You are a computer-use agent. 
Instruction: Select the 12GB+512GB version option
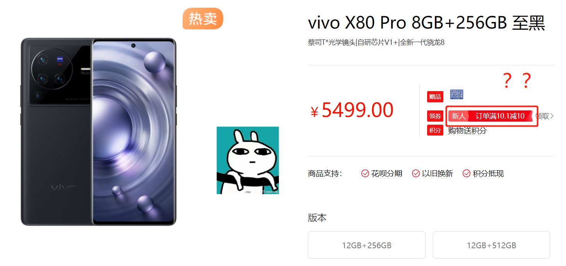[x=491, y=245]
